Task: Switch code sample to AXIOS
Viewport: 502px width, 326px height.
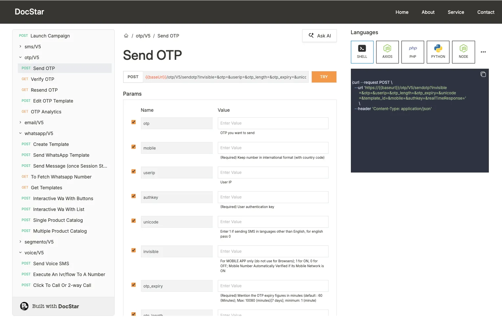Action: point(387,52)
